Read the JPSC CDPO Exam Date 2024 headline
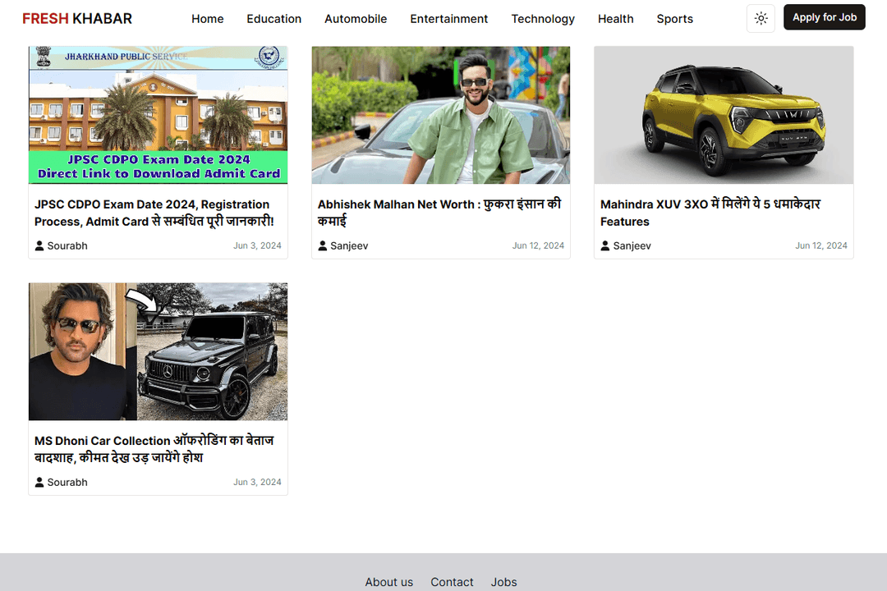The width and height of the screenshot is (887, 591). point(154,213)
